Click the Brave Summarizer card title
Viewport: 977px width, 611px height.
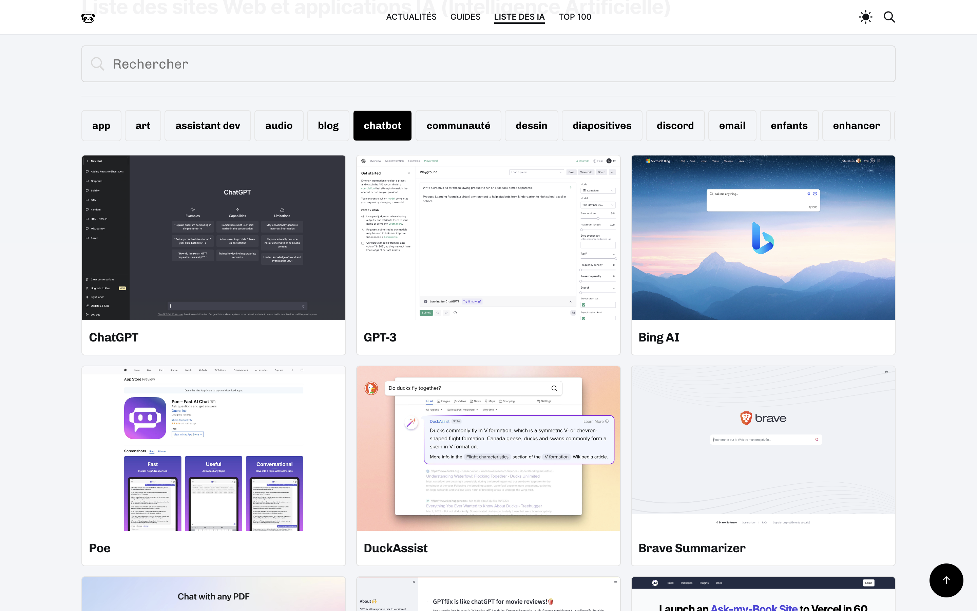coord(692,548)
